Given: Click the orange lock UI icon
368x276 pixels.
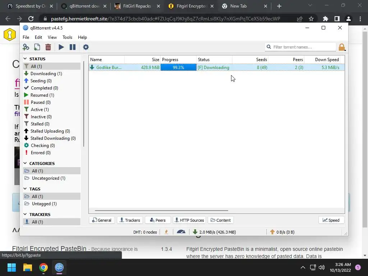Looking at the screenshot, I should point(341,47).
